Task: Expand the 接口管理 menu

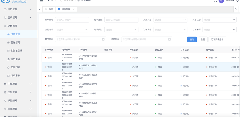Action: pyautogui.click(x=31, y=9)
